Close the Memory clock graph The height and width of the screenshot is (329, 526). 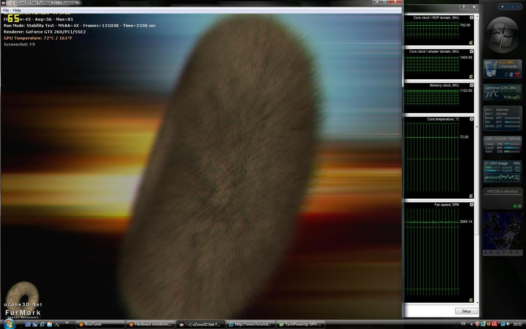(x=471, y=86)
